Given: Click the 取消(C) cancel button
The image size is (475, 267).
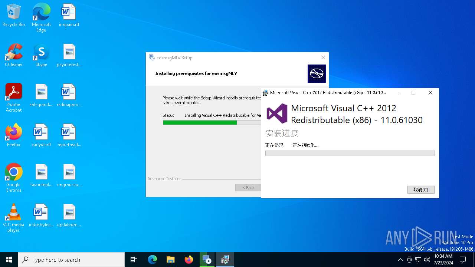Looking at the screenshot, I should [x=421, y=189].
